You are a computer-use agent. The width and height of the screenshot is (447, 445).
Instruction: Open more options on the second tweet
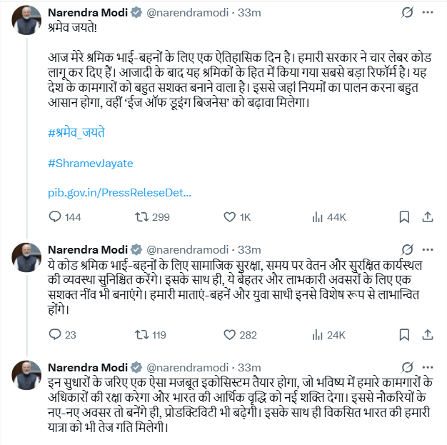point(428,249)
